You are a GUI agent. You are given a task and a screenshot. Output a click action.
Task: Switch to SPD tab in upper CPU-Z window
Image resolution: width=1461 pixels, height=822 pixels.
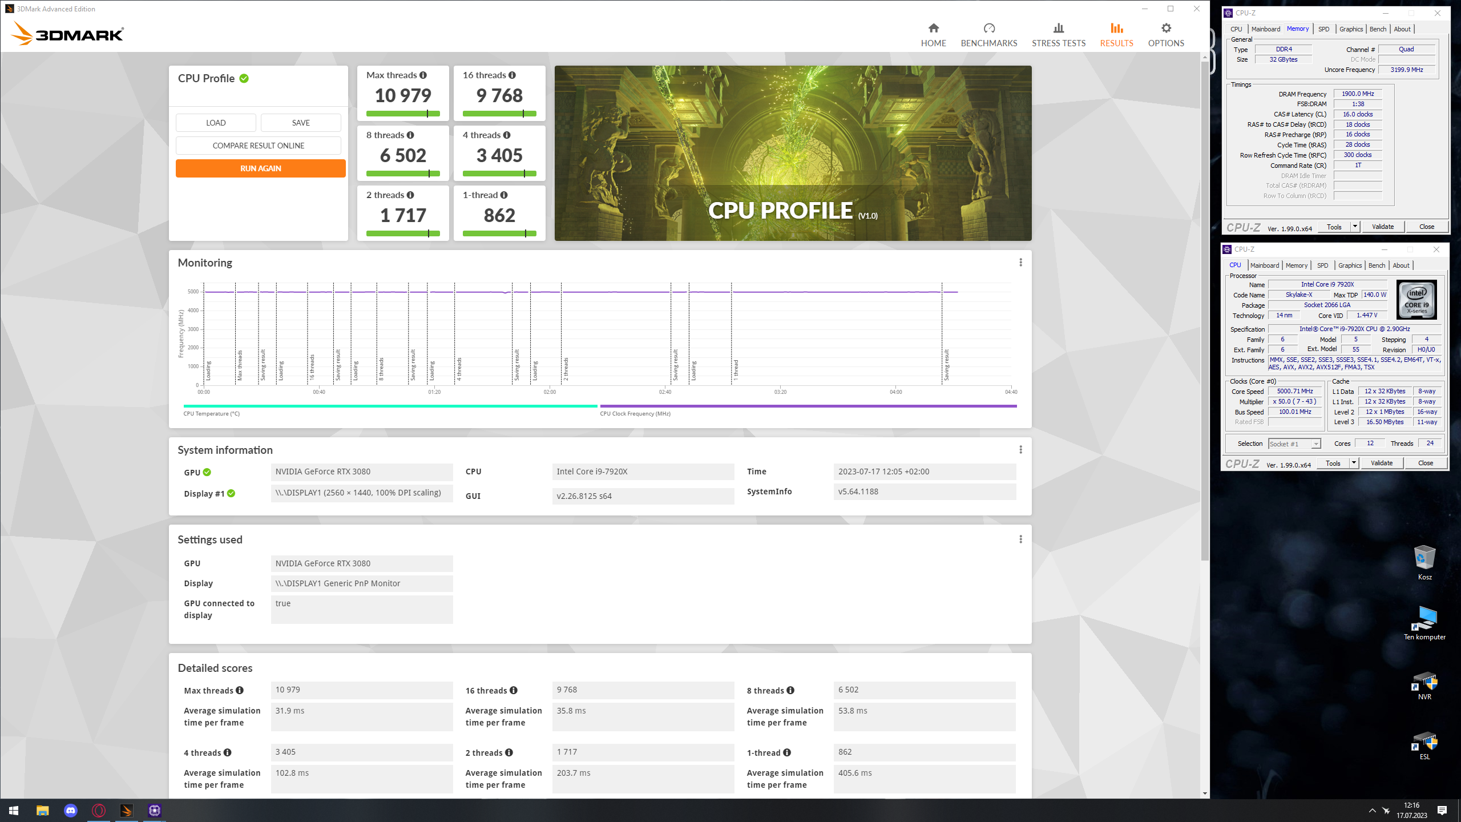coord(1323,29)
